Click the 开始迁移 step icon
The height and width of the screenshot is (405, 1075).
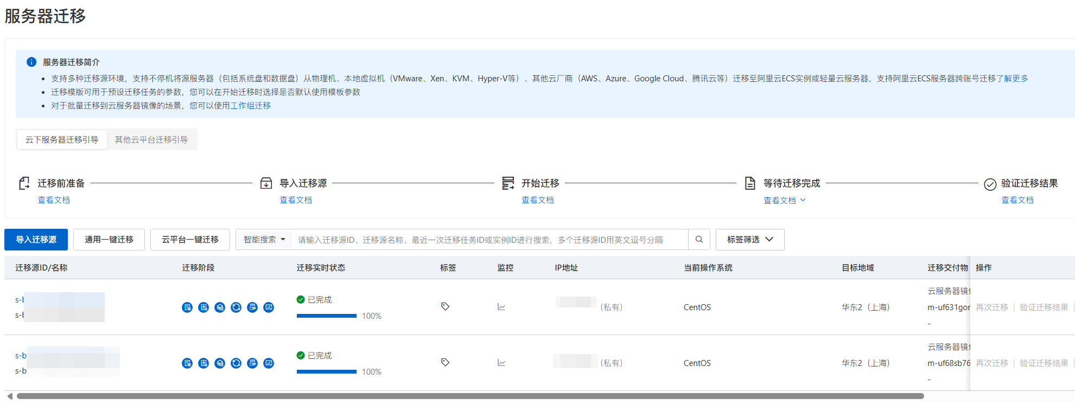coord(508,183)
